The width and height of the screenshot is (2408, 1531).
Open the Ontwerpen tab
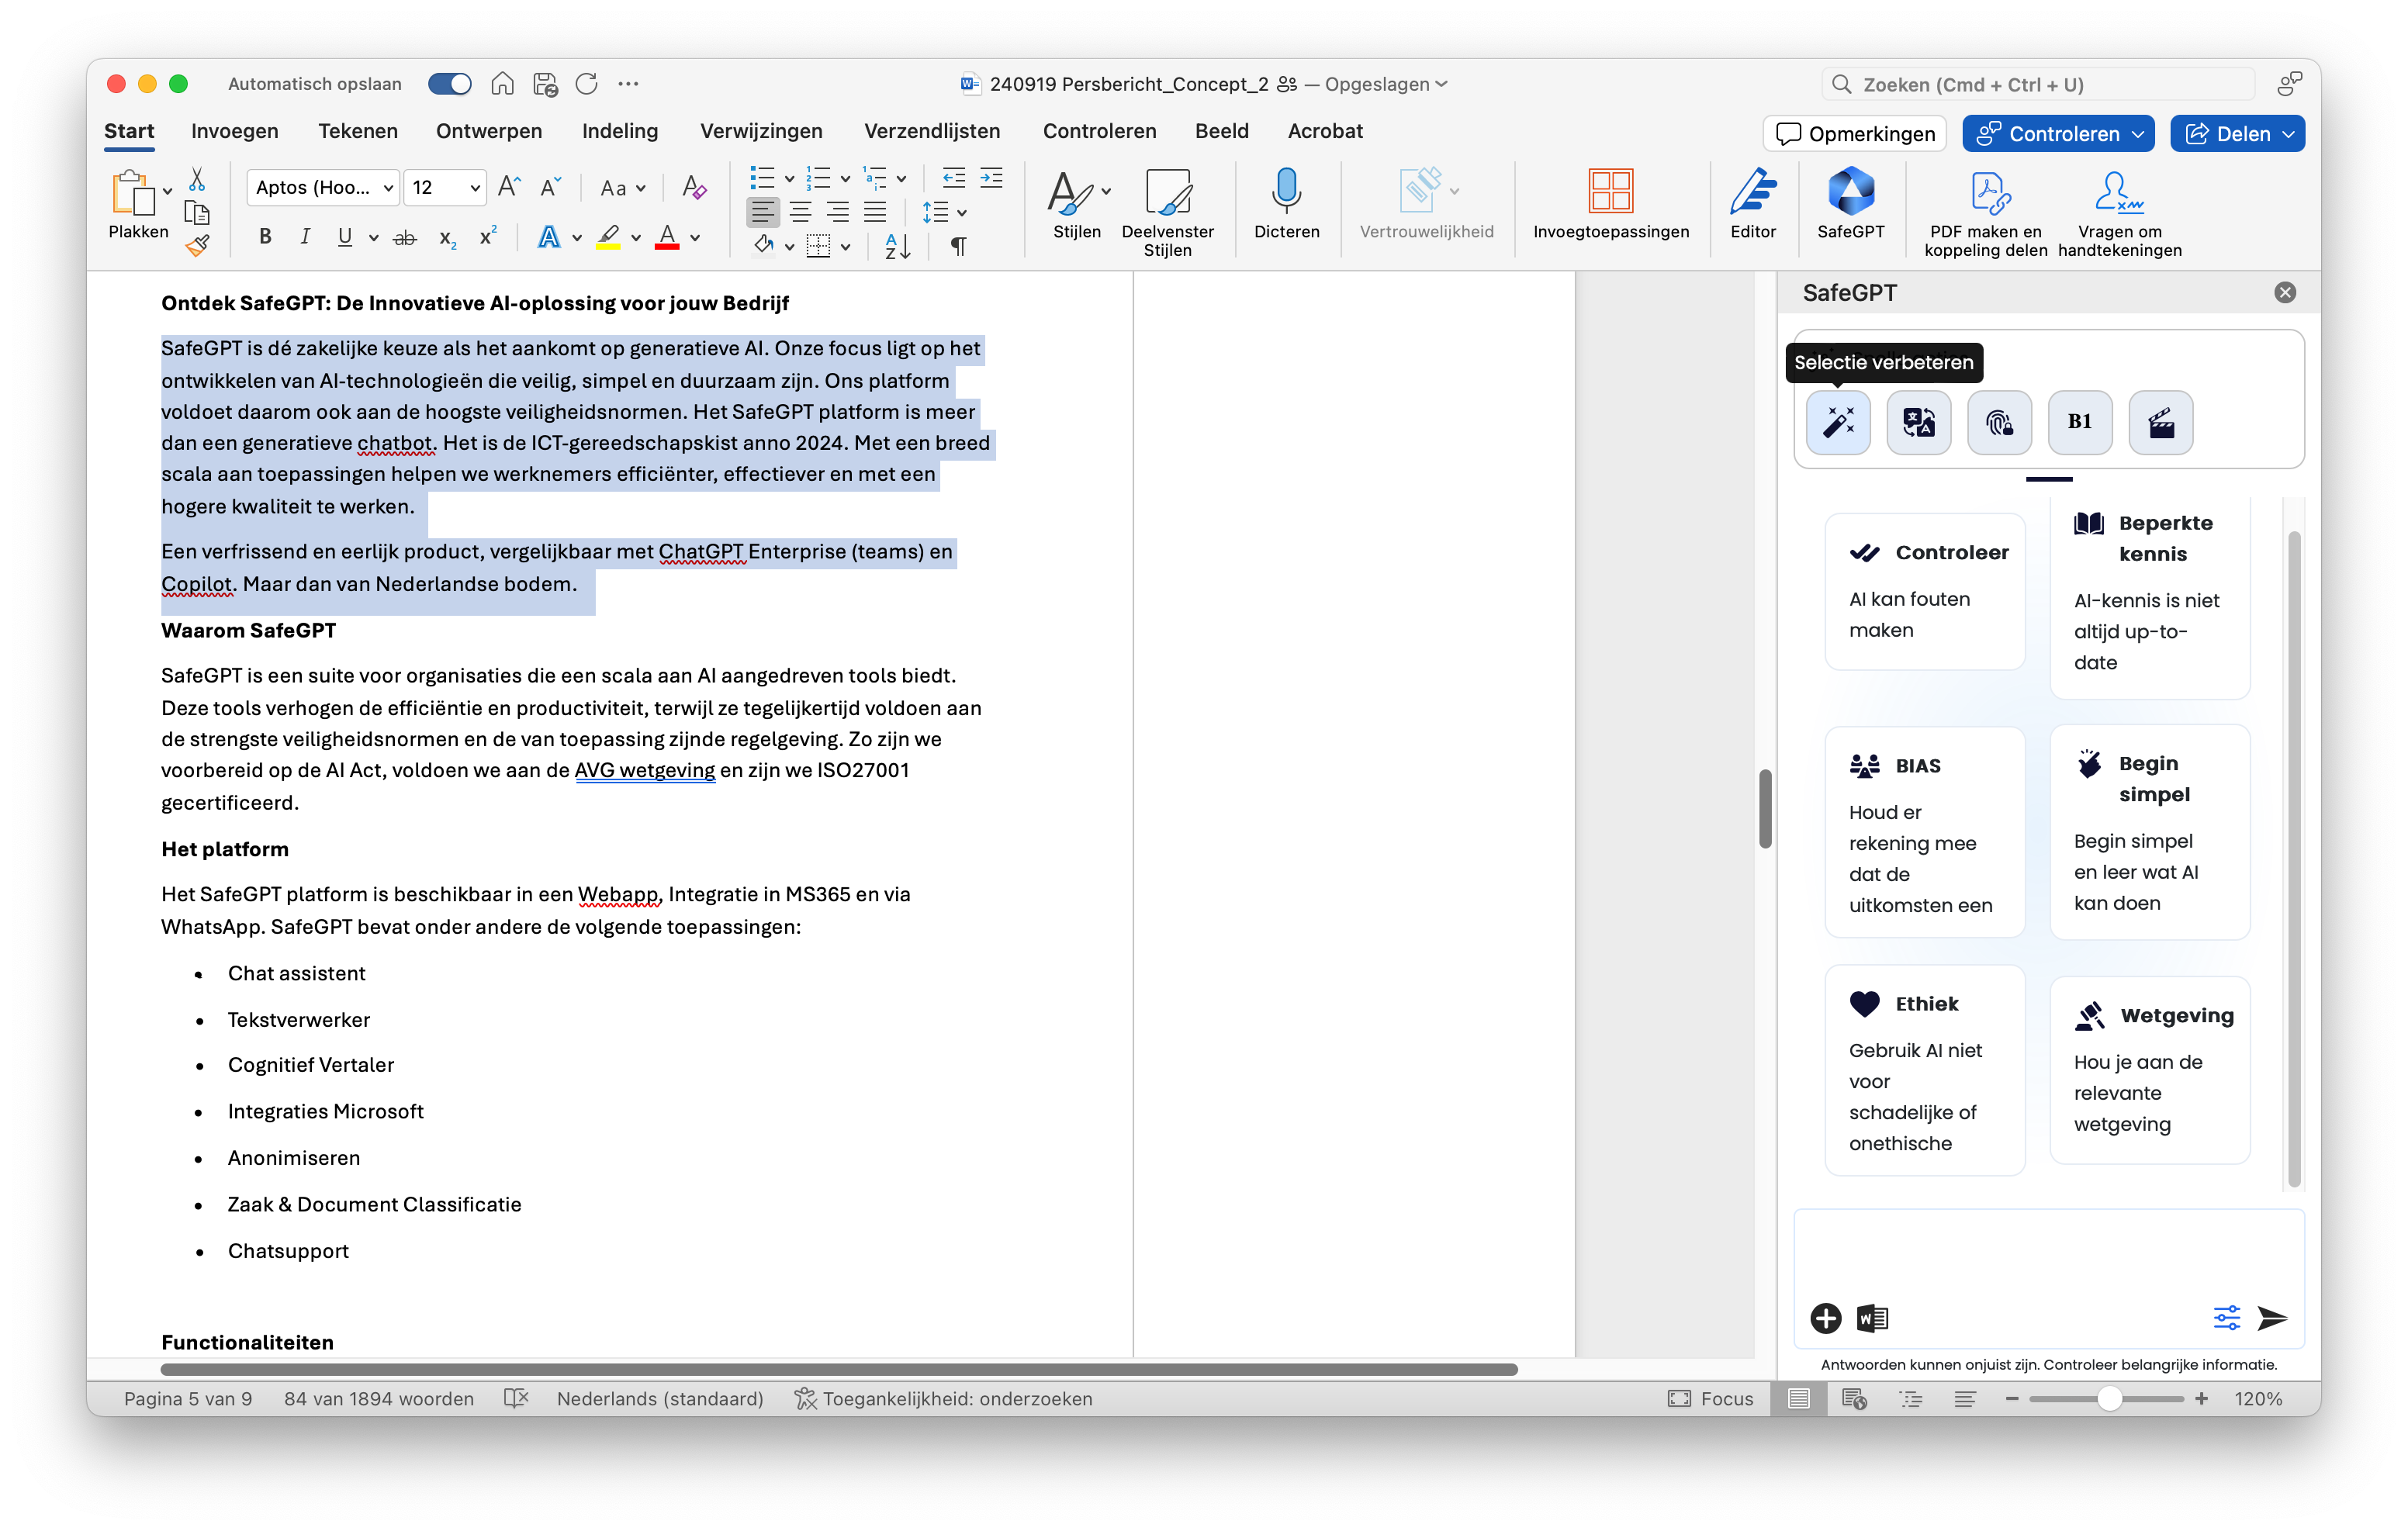click(489, 131)
